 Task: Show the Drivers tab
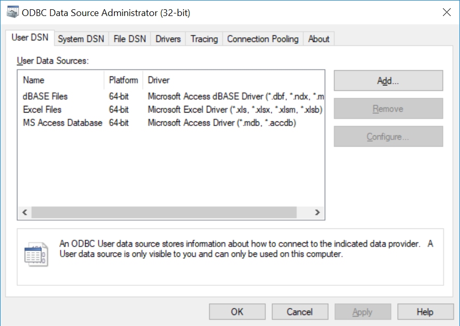click(x=168, y=39)
